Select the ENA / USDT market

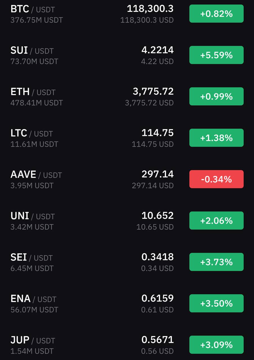127,303
